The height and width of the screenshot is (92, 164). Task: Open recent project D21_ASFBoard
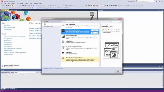tap(8, 47)
